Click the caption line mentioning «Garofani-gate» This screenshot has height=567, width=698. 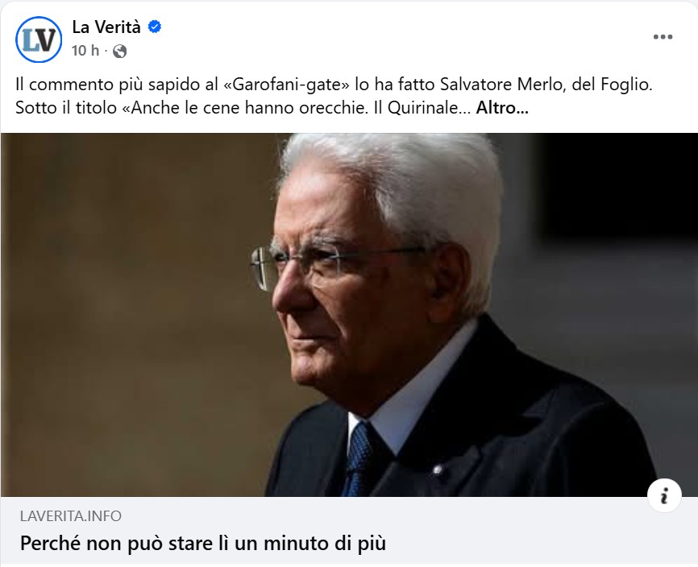[334, 85]
